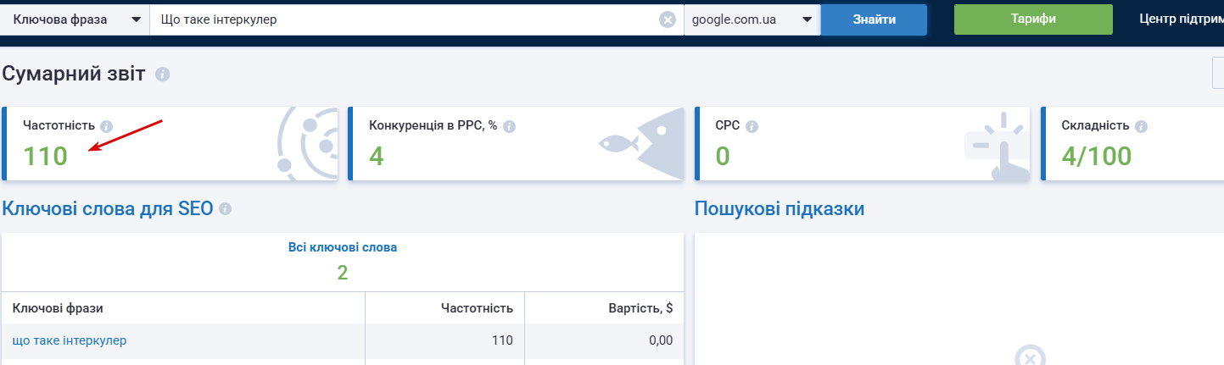This screenshot has height=365, width=1224.
Task: Click info icon next to CPC label
Action: coord(752,126)
